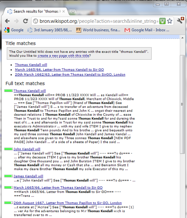
Task: Click the green relevance bar beside James Kendall will
Action: click(x=8, y=176)
